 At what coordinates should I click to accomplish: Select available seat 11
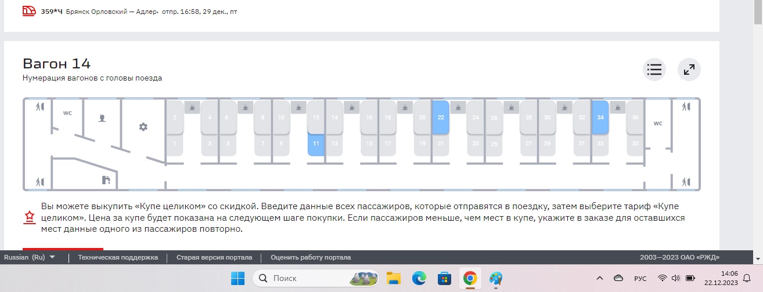[316, 144]
